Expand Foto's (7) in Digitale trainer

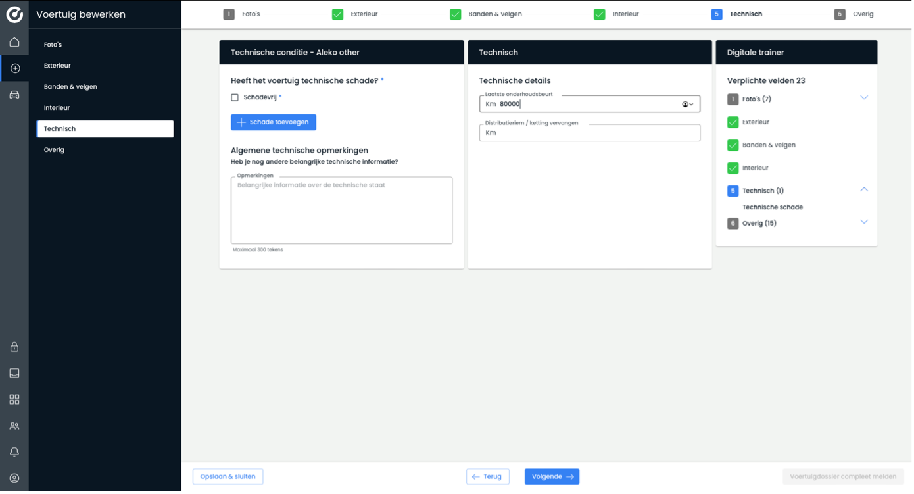pos(865,98)
